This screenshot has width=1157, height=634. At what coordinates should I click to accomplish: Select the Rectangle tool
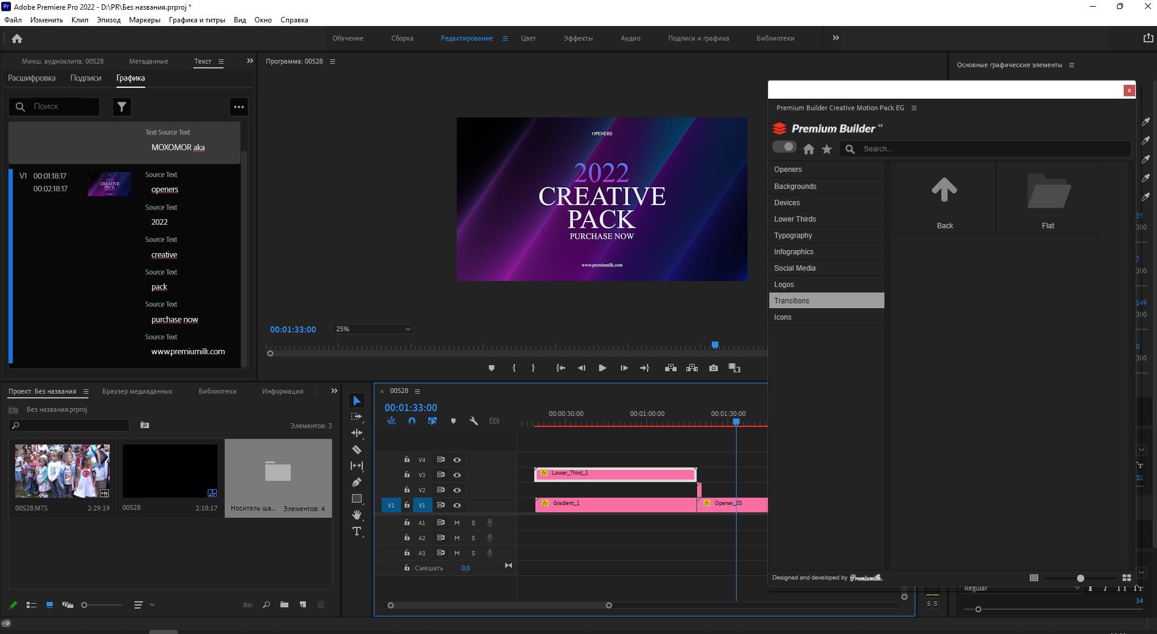(357, 498)
